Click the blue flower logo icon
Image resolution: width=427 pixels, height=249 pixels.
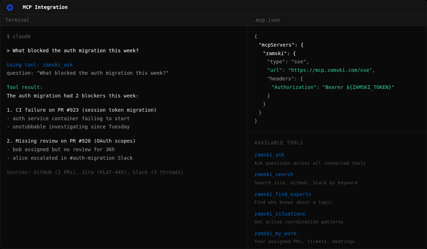10,7
